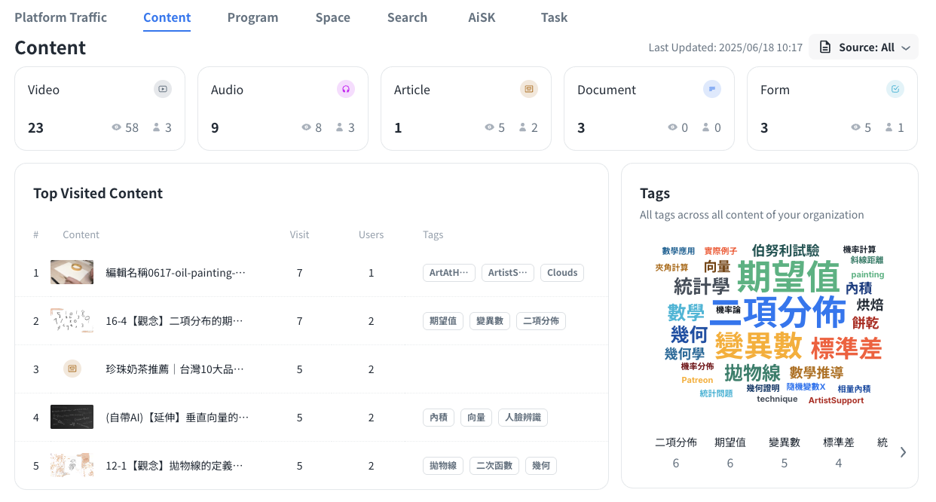Viewport: 936px width, 502px height.
Task: Click the oil-painting video thumbnail
Action: pos(72,272)
